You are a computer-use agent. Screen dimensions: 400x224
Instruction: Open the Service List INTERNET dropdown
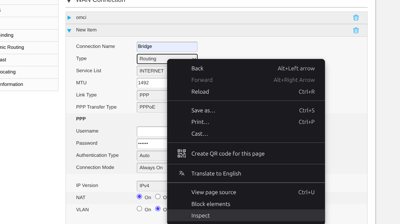click(152, 71)
